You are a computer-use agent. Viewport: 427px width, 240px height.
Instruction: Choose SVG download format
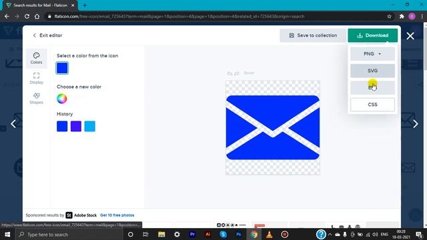[x=372, y=71]
